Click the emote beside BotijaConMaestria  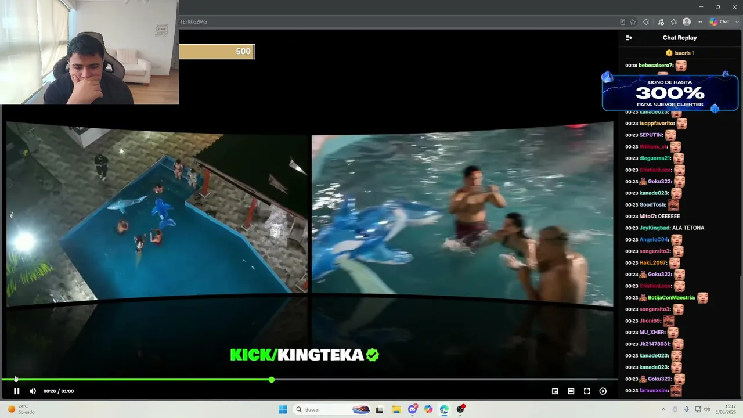point(702,298)
